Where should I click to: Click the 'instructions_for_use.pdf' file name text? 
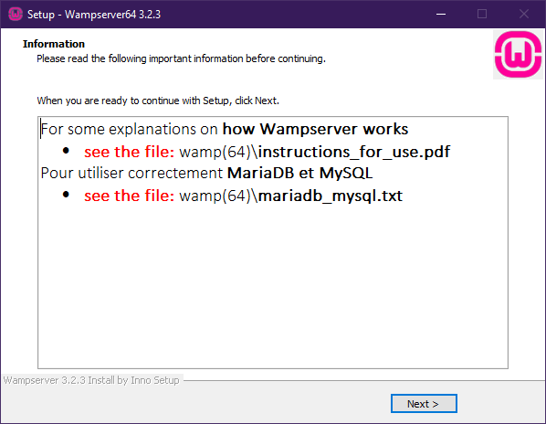coord(354,152)
